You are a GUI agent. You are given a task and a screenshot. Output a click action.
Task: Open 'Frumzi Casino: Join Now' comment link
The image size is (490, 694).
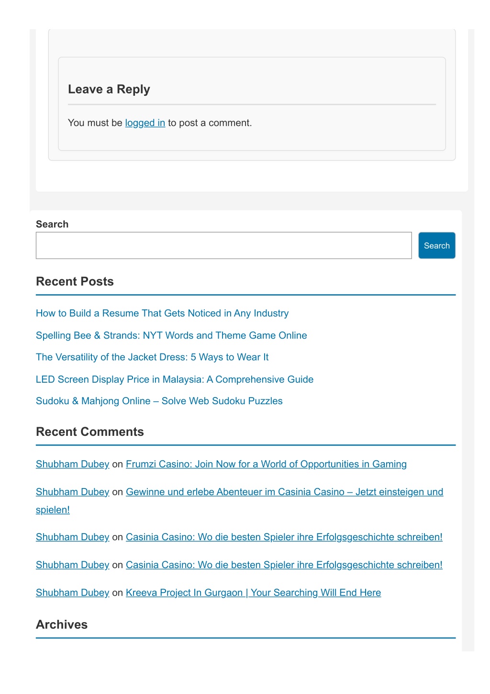click(266, 464)
